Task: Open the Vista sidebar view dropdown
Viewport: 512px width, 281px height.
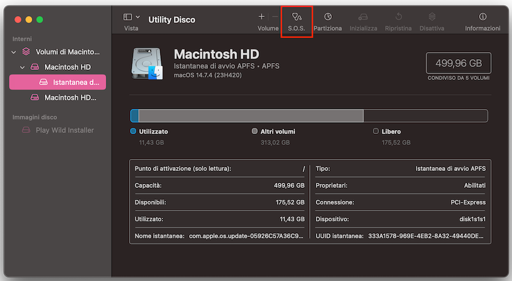Action: [x=131, y=18]
